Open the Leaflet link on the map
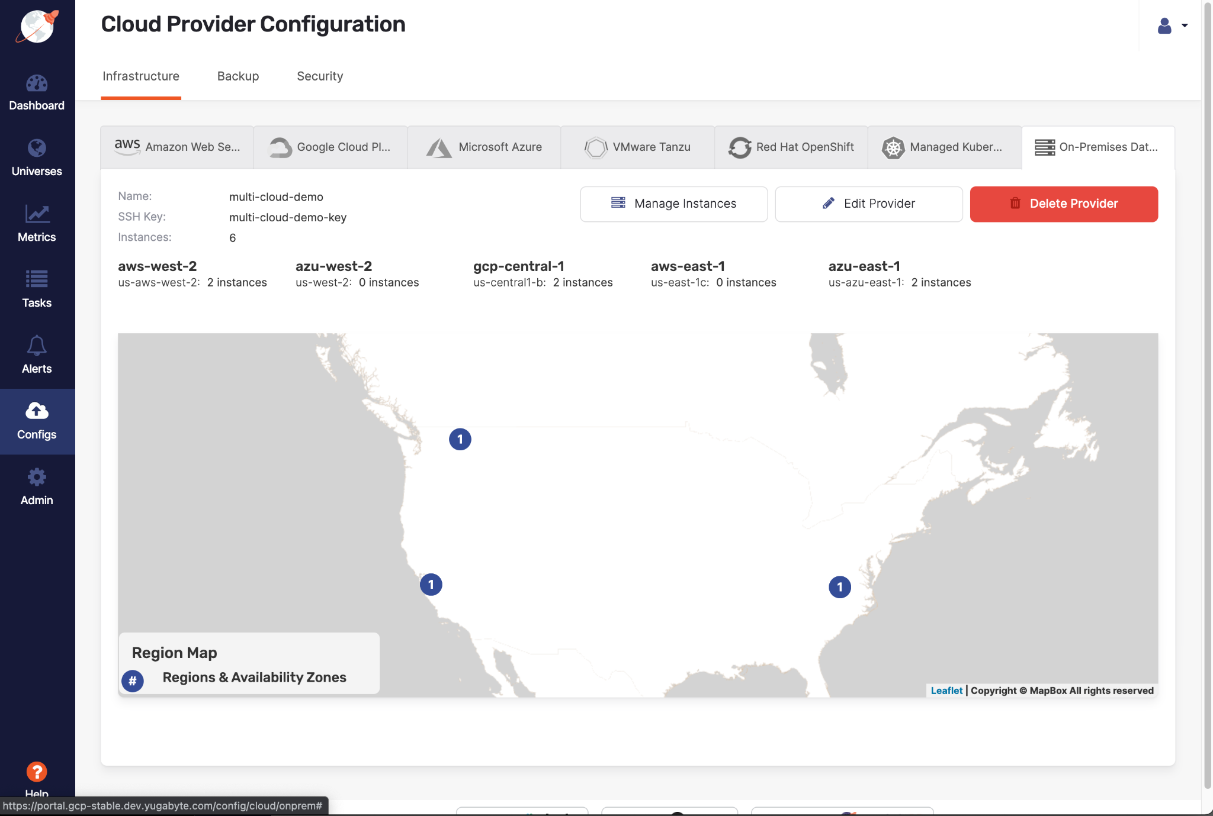Viewport: 1213px width, 816px height. click(946, 691)
